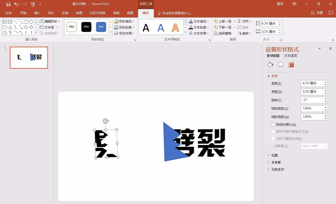
Task: Enable the 锁定纵横比 checkbox
Action: pos(273,124)
